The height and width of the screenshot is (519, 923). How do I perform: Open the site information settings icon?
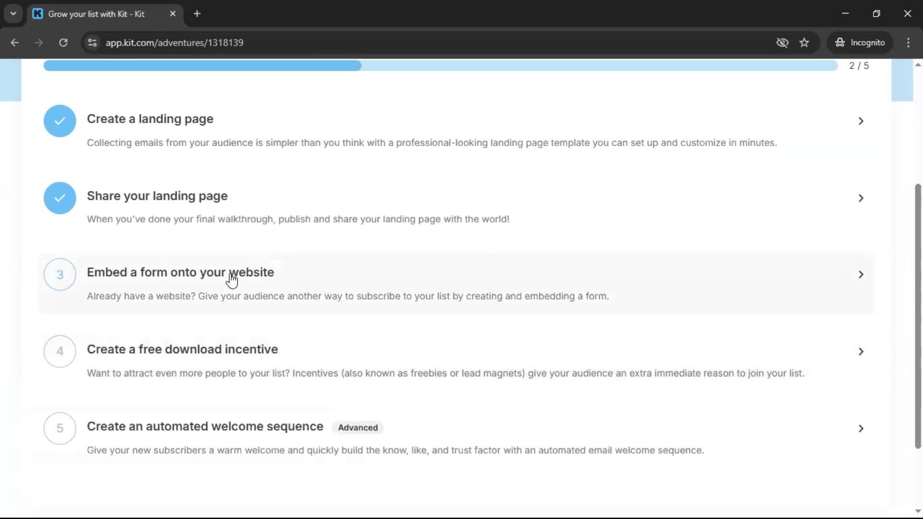(92, 42)
